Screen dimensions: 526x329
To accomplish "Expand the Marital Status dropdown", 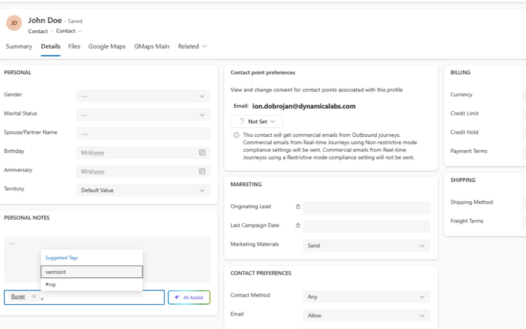I will pyautogui.click(x=143, y=115).
